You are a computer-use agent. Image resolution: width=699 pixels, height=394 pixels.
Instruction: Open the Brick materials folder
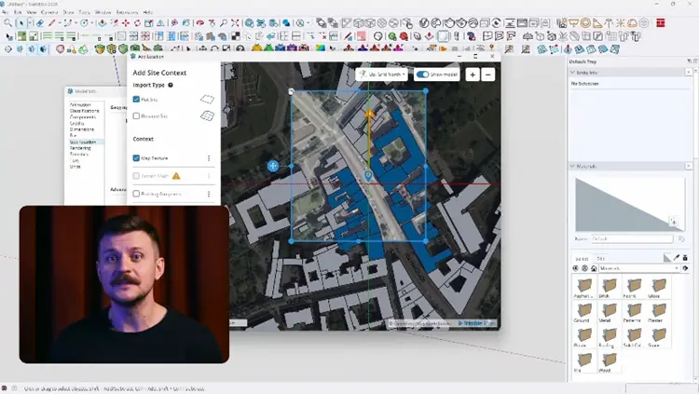click(x=609, y=288)
